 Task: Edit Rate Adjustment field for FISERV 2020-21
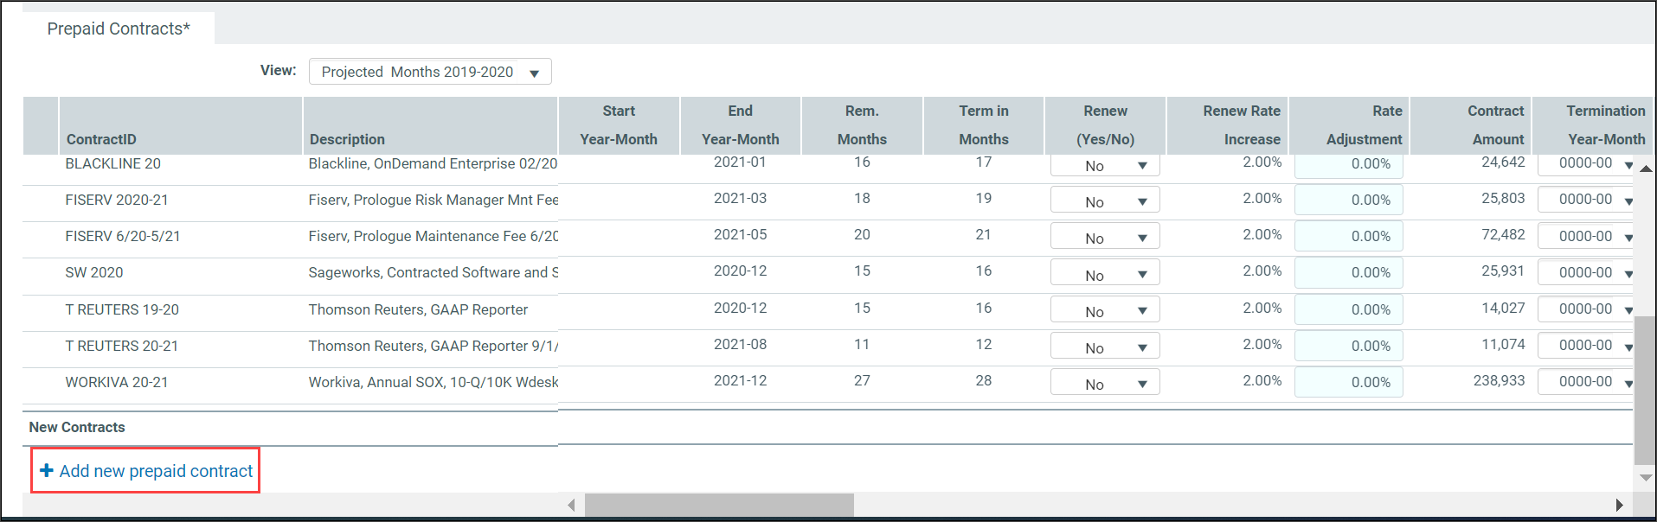1348,200
